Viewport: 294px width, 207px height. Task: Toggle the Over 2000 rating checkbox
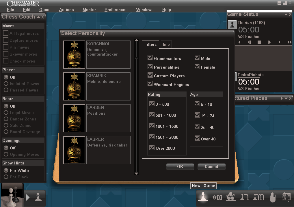pos(152,147)
